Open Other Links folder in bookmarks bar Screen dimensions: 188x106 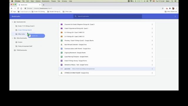[67, 11]
